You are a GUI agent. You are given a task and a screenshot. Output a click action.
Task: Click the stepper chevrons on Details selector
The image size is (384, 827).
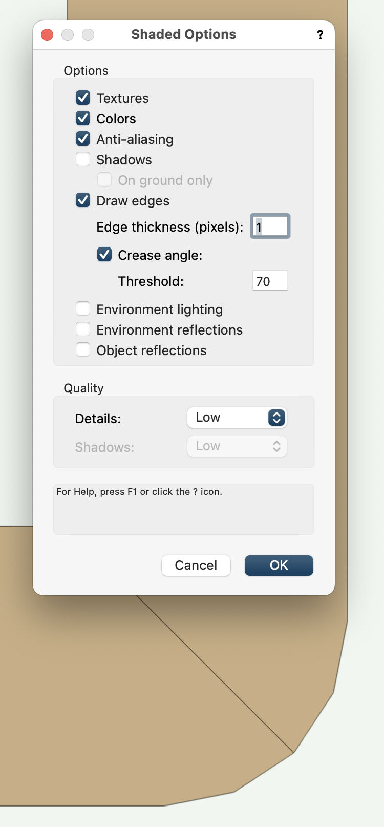(275, 417)
